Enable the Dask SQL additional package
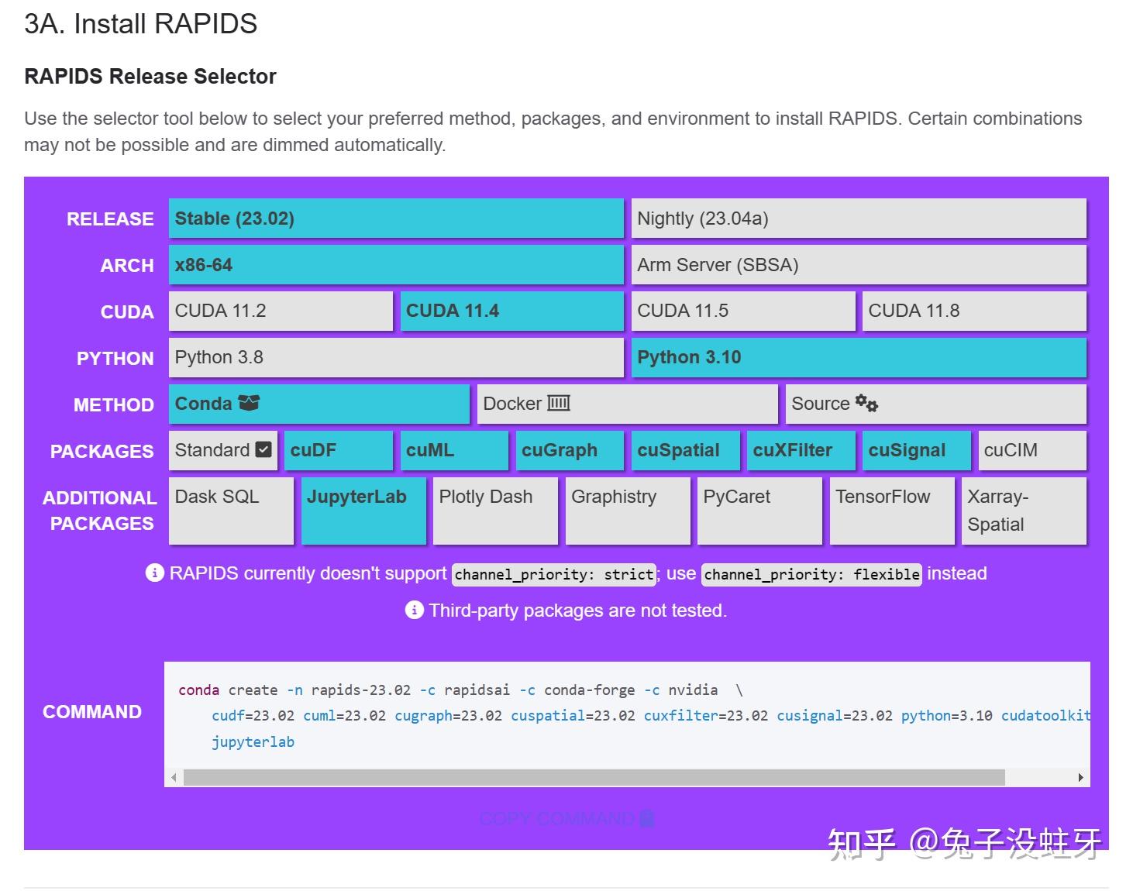 pos(230,511)
